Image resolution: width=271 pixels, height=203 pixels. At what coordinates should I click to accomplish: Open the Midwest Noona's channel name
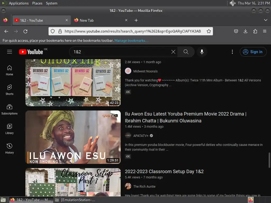(145, 71)
